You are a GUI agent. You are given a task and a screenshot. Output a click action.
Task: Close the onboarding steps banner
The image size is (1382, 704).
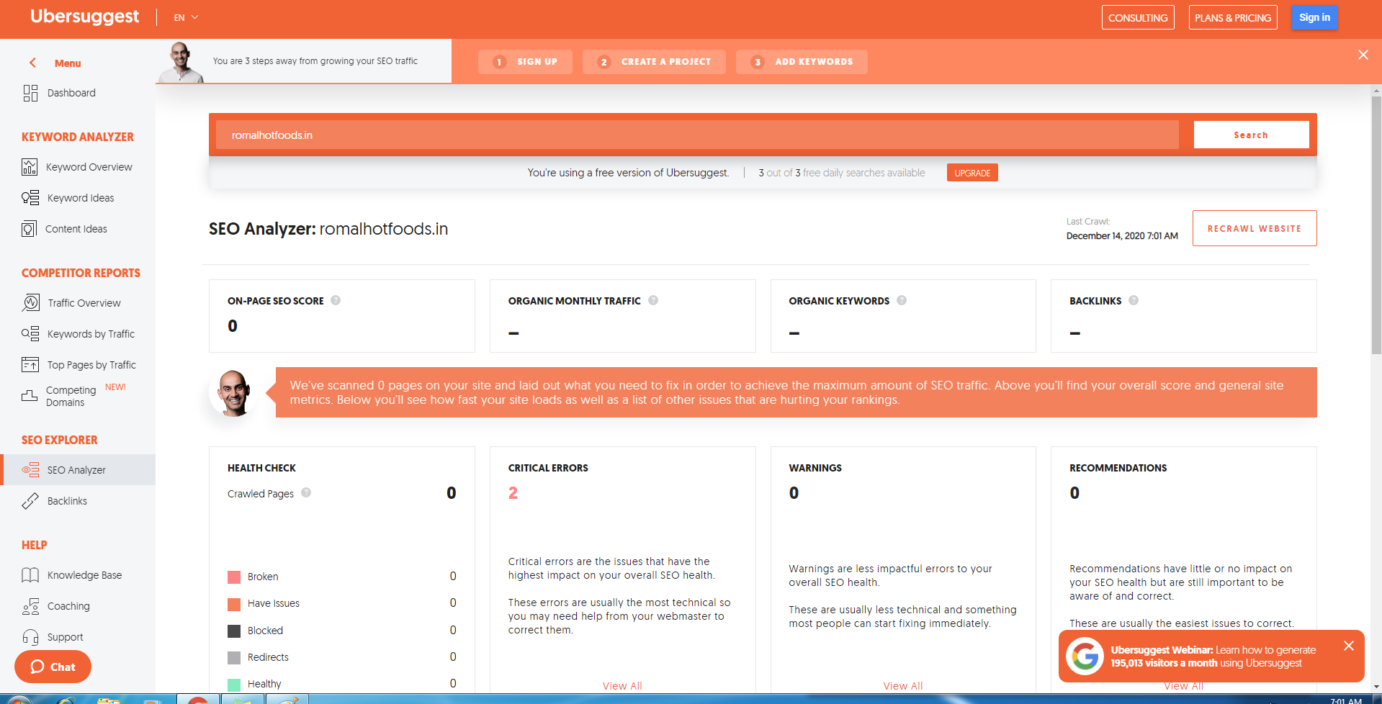tap(1363, 55)
